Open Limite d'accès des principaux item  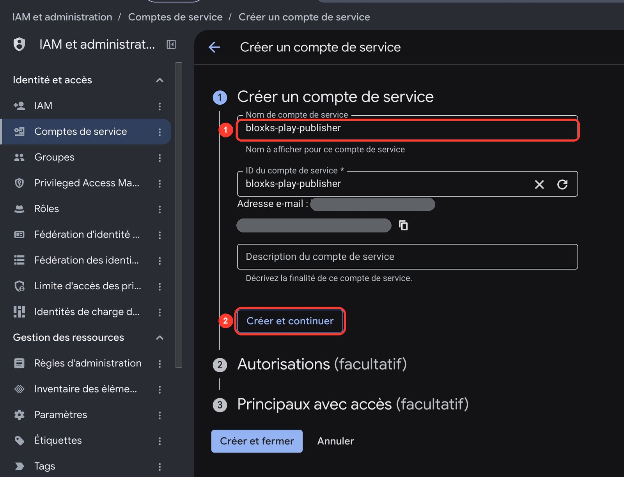pos(86,286)
